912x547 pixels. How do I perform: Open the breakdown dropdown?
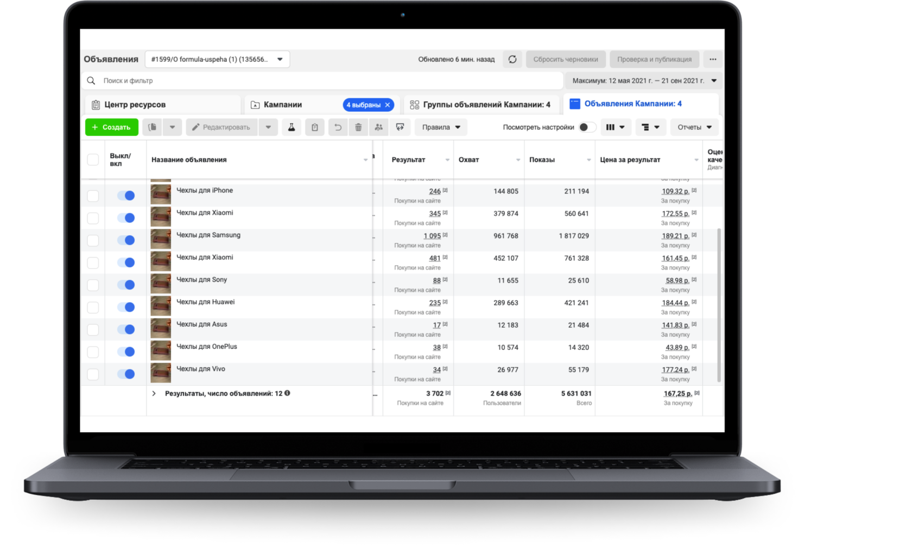pyautogui.click(x=650, y=127)
